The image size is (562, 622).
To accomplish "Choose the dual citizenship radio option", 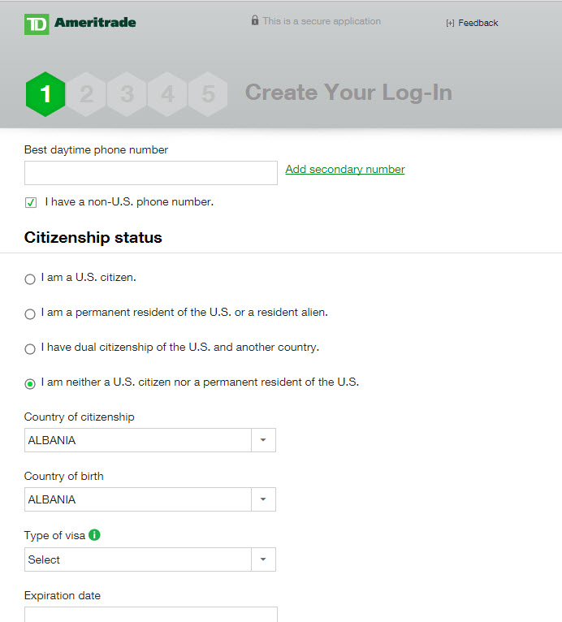I will coord(30,348).
